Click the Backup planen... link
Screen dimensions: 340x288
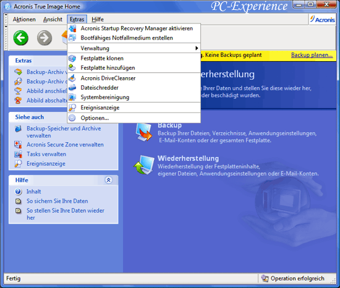[x=312, y=55]
